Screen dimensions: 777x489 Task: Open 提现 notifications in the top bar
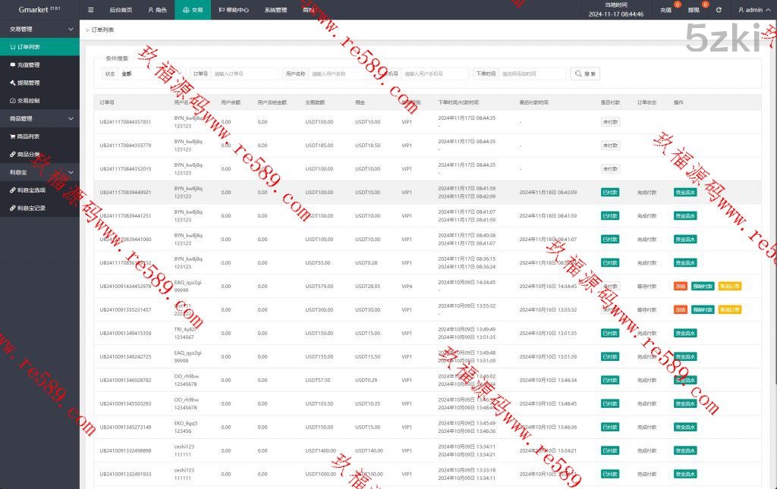(x=694, y=10)
